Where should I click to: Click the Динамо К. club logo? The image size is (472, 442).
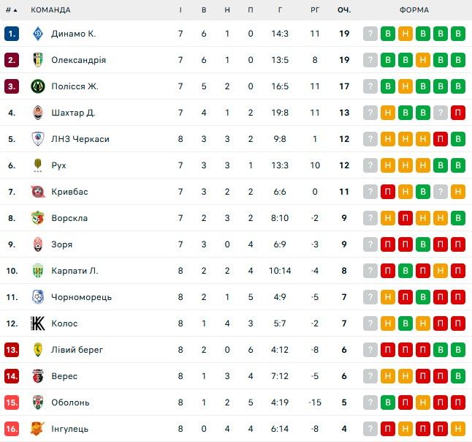click(38, 34)
